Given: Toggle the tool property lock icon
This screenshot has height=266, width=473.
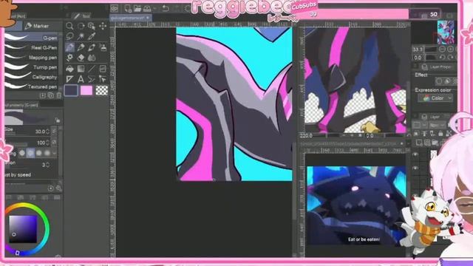Looking at the screenshot, I should [58, 120].
